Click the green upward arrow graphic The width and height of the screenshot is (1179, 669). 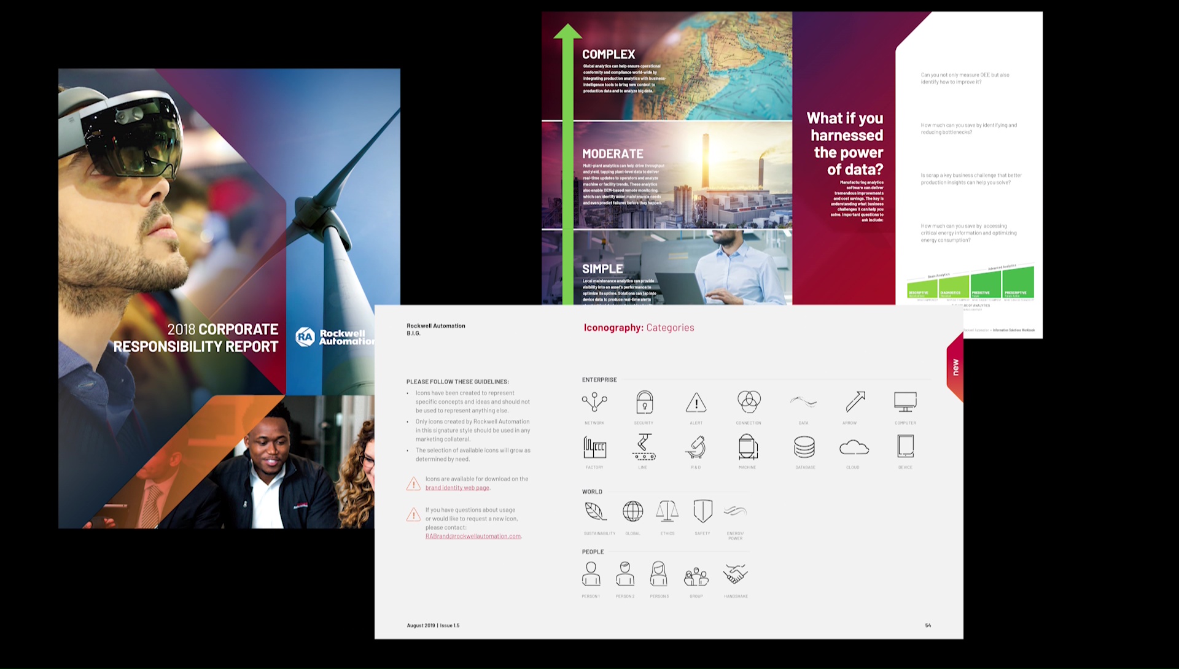pos(567,163)
